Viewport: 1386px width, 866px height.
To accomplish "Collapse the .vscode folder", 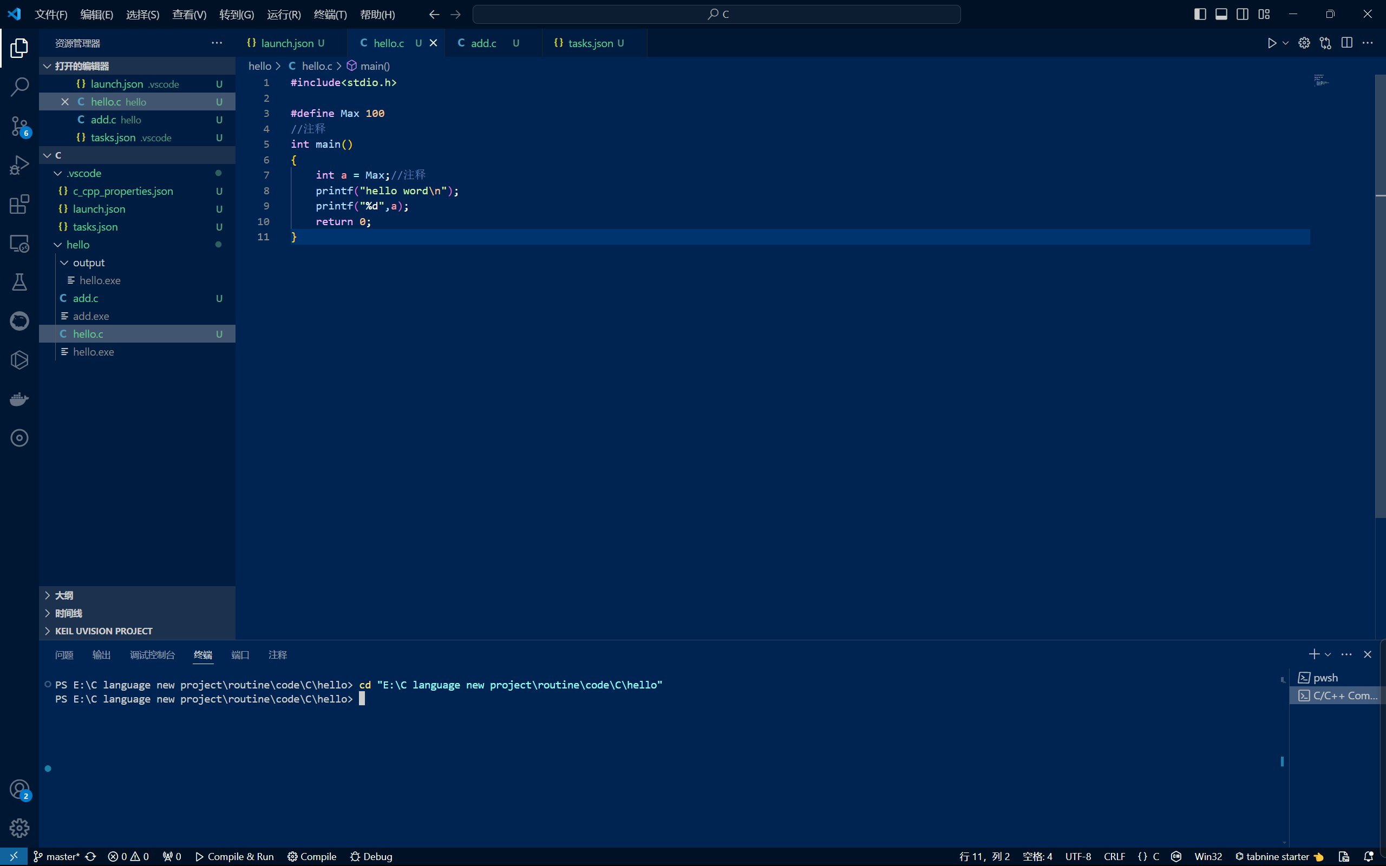I will tap(138, 173).
